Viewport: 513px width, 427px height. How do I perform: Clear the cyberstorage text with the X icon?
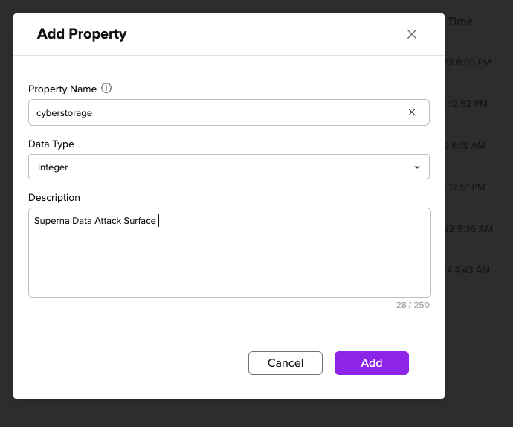point(412,112)
